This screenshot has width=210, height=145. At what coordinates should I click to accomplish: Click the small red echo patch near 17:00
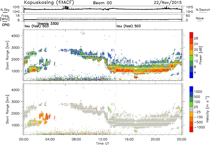point(136,77)
